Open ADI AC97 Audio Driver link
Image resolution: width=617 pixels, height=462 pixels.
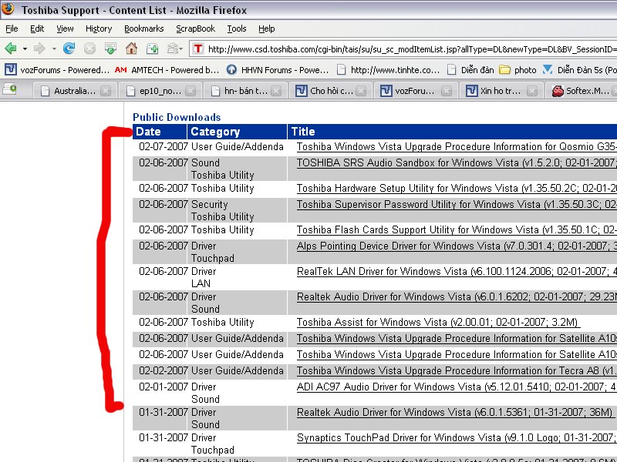click(x=457, y=387)
